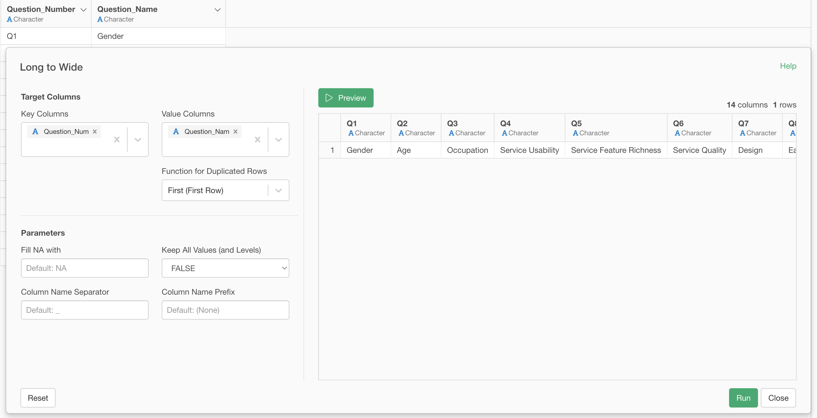Clear all Value Columns selections
817x418 pixels.
(258, 140)
